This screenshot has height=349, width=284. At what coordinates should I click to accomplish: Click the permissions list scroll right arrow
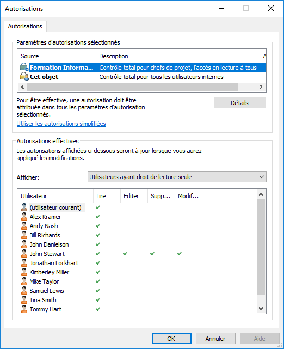point(261,87)
